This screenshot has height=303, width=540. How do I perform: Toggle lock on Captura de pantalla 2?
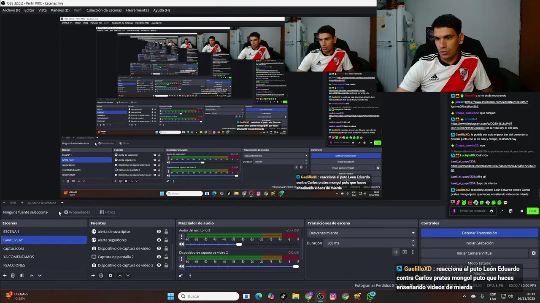[x=166, y=257]
